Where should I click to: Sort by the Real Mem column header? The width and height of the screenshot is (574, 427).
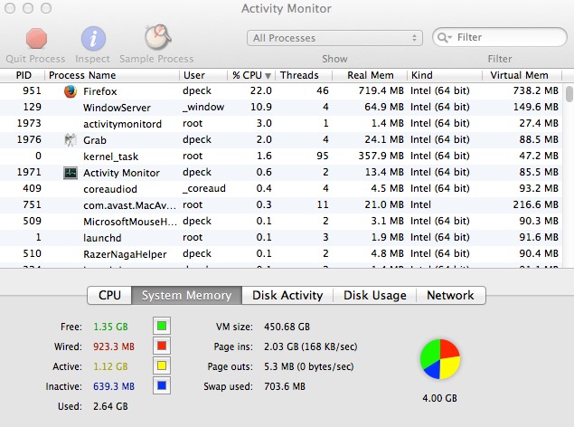point(370,75)
